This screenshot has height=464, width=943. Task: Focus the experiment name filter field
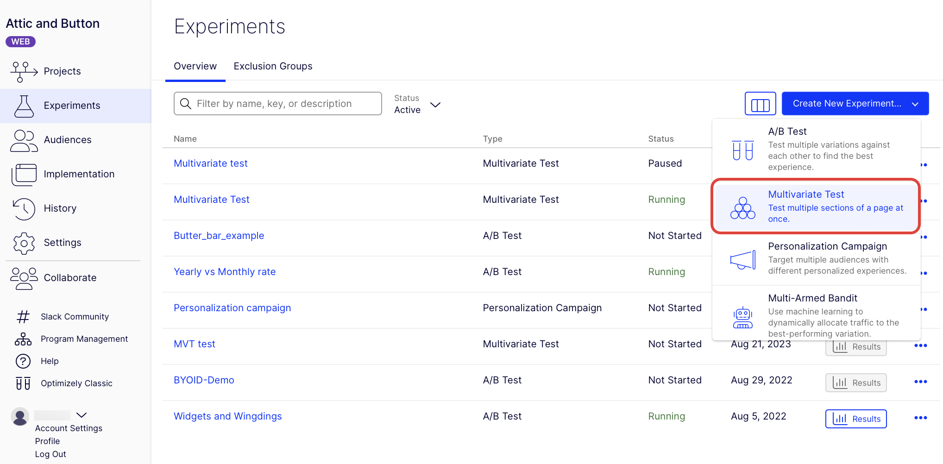(278, 104)
